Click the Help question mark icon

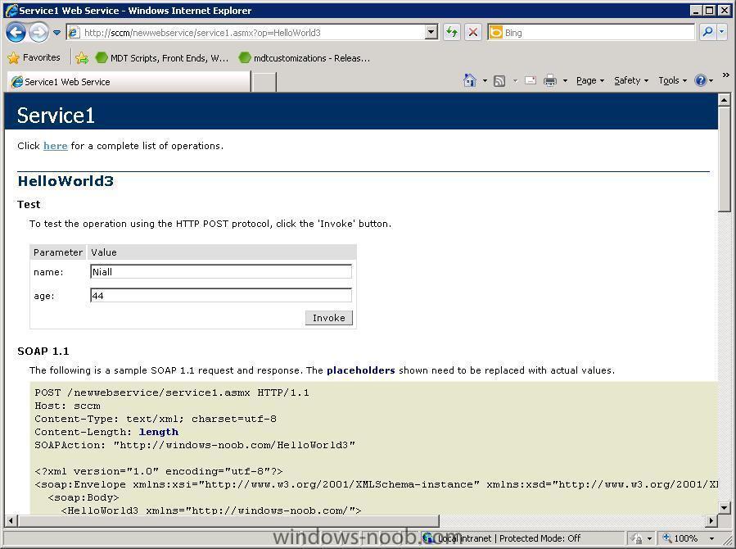pyautogui.click(x=700, y=81)
